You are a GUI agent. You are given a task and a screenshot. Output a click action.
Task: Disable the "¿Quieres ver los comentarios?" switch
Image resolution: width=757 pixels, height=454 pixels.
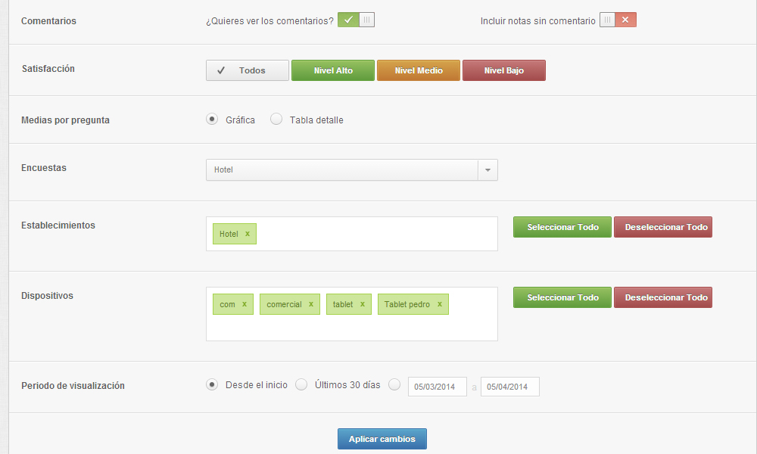(363, 20)
